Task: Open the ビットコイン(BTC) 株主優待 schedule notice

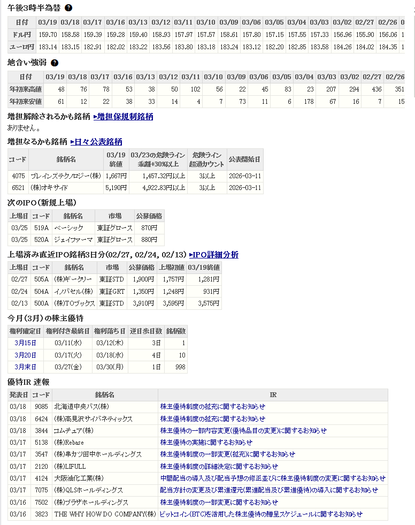Action: pyautogui.click(x=261, y=514)
